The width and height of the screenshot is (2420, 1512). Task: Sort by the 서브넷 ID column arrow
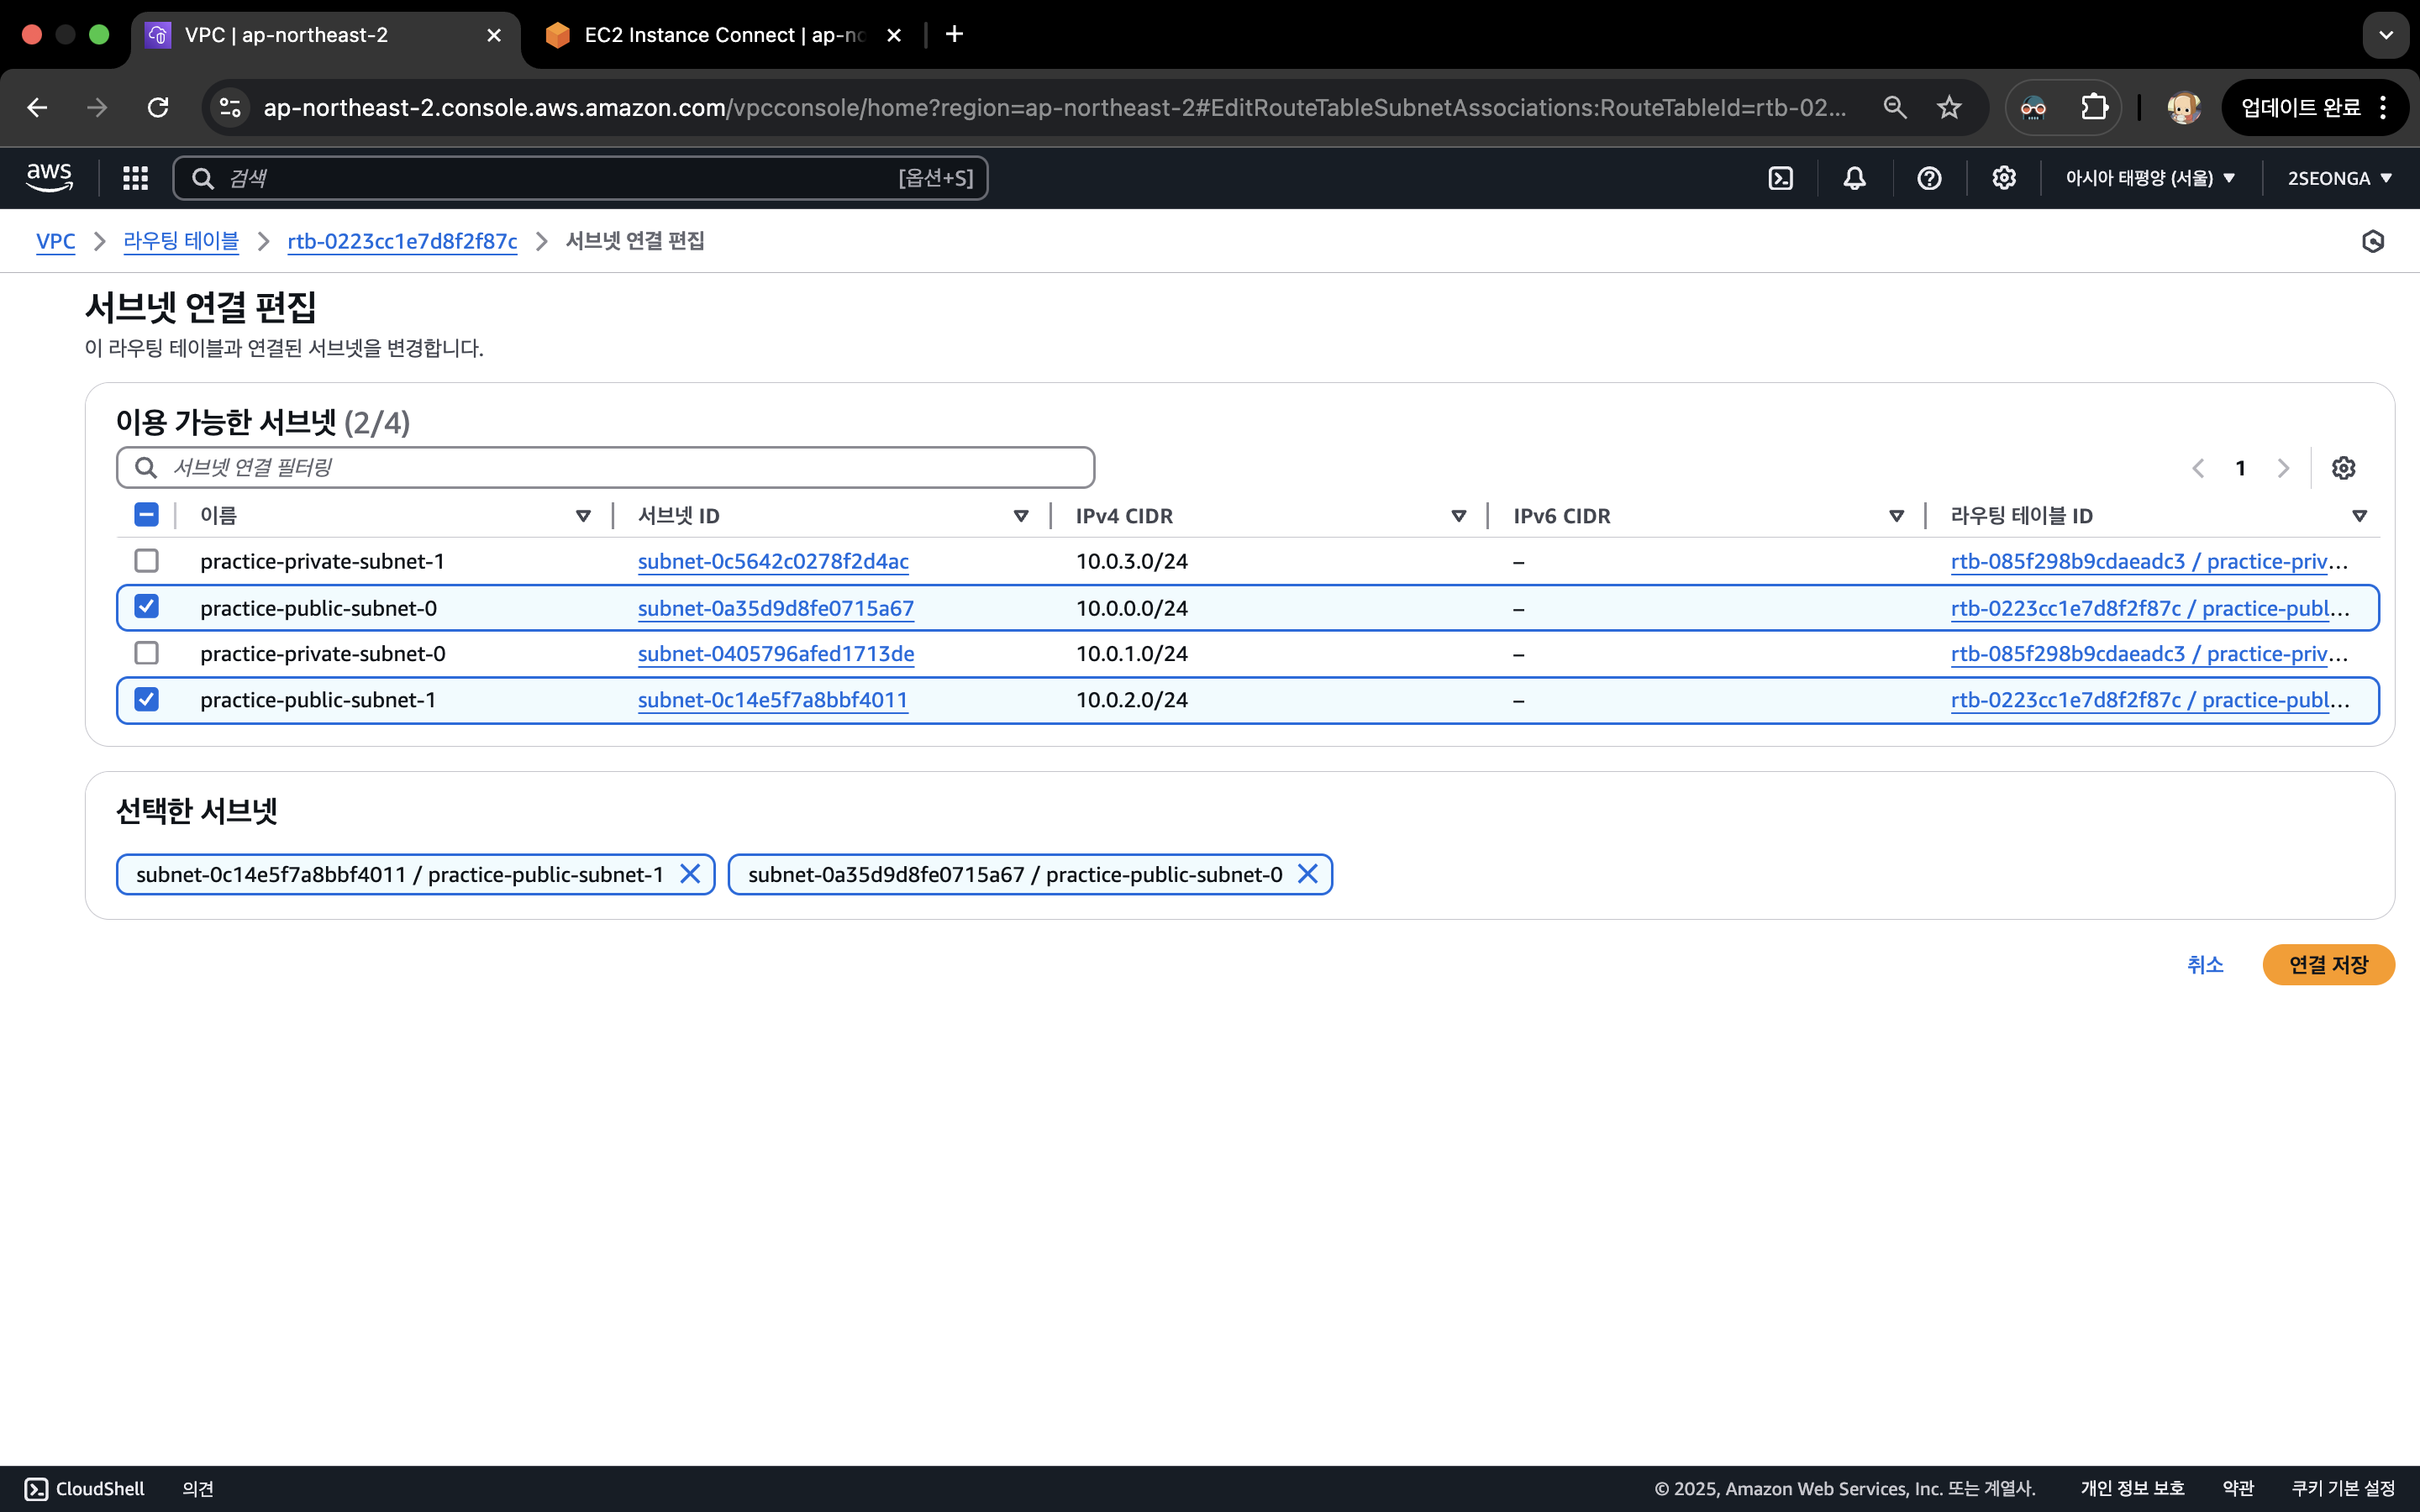point(1021,516)
